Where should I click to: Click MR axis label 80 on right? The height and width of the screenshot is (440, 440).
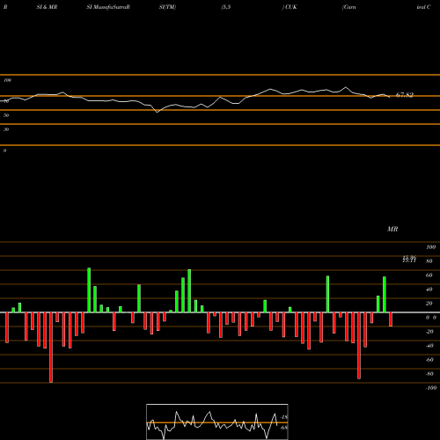(429, 261)
